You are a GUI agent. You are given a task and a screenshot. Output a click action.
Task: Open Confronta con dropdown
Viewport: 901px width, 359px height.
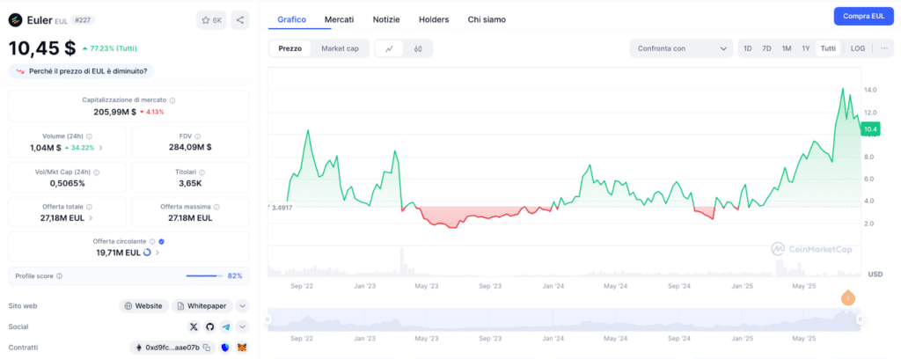[682, 48]
